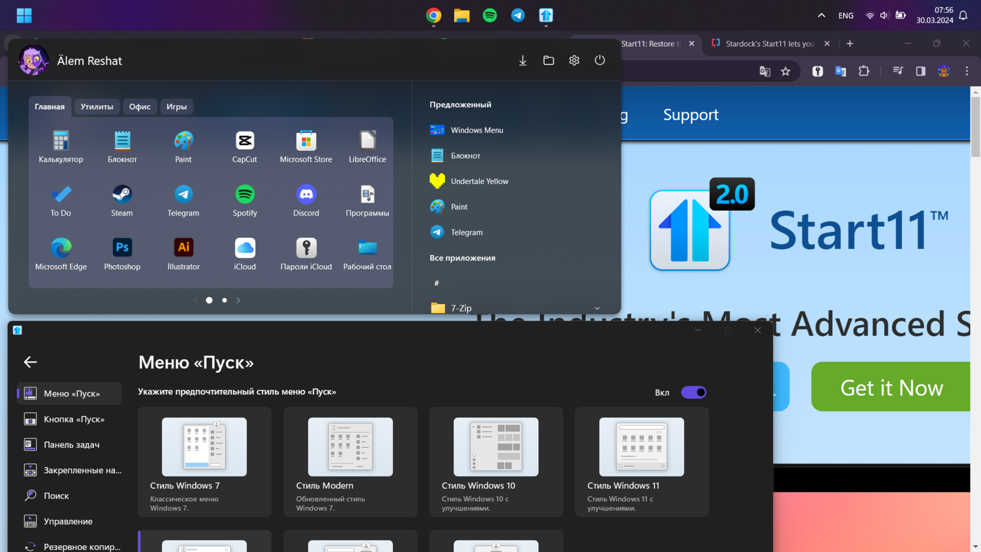The image size is (981, 552).
Task: Click the # letter header in all apps
Action: point(436,283)
